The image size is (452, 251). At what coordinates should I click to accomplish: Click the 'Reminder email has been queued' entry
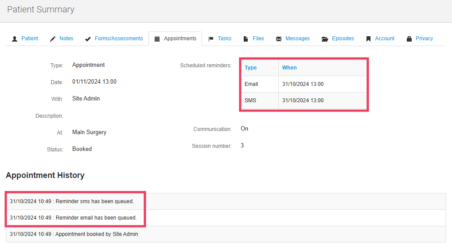(73, 218)
